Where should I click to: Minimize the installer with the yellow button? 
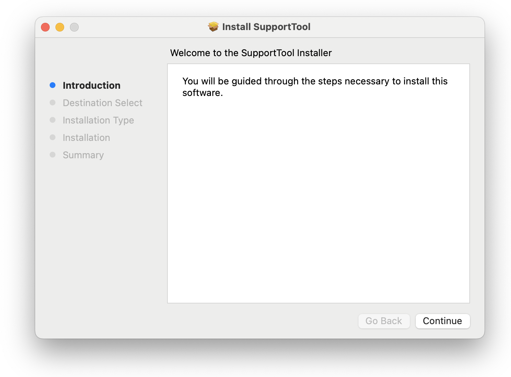click(60, 27)
